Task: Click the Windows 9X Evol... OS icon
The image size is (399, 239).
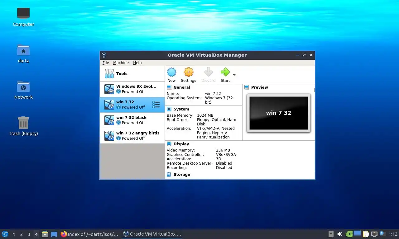Action: click(x=109, y=89)
